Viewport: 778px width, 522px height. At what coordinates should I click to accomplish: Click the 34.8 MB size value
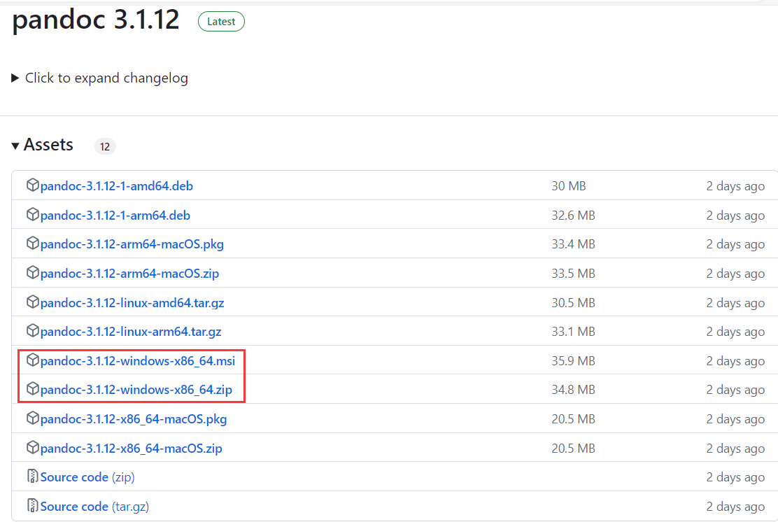[573, 390]
